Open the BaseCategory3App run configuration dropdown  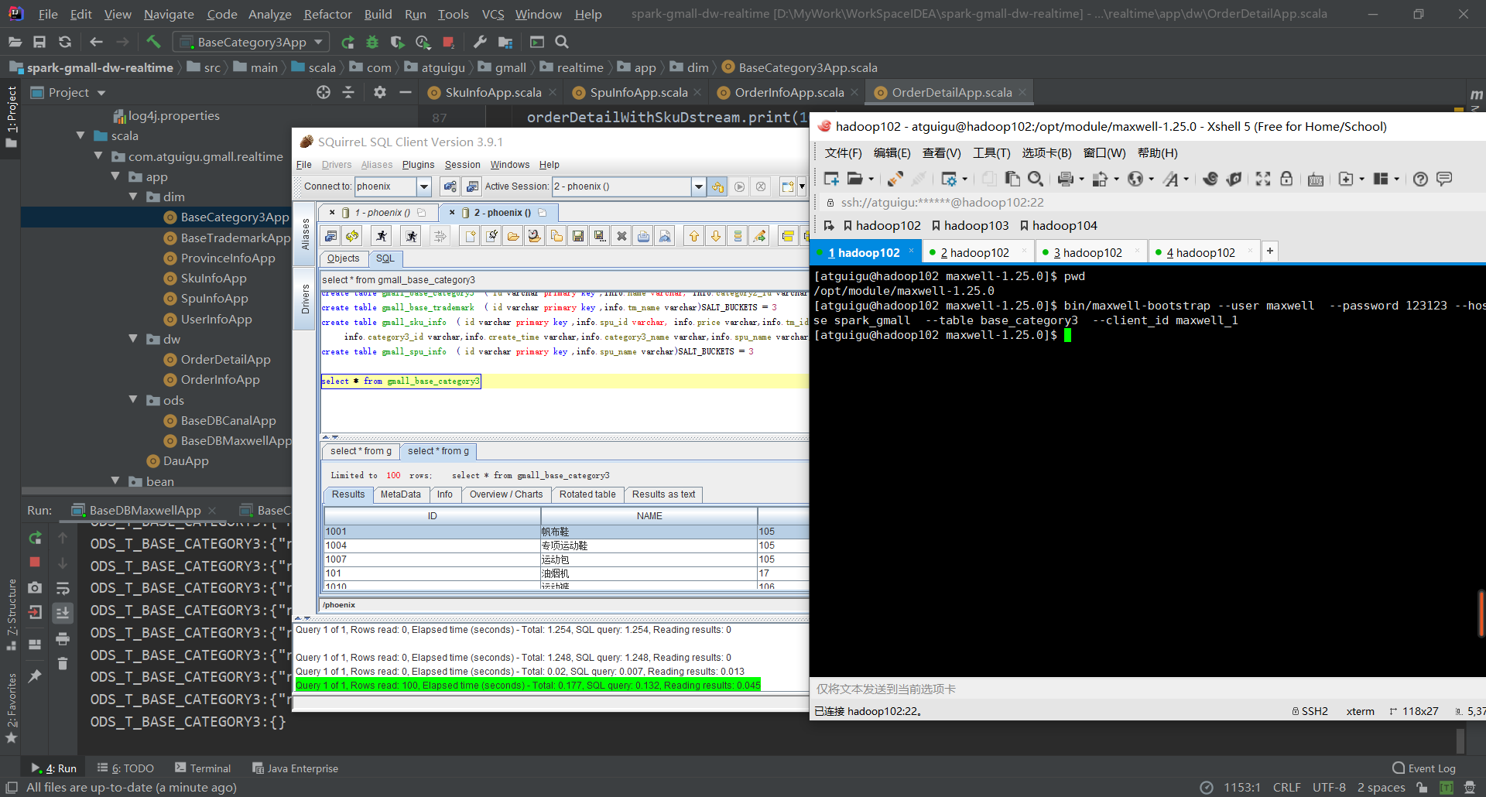[251, 42]
